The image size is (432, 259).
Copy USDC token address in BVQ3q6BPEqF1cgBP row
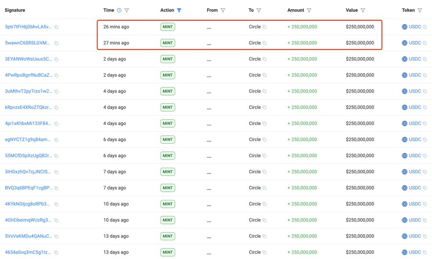425,188
